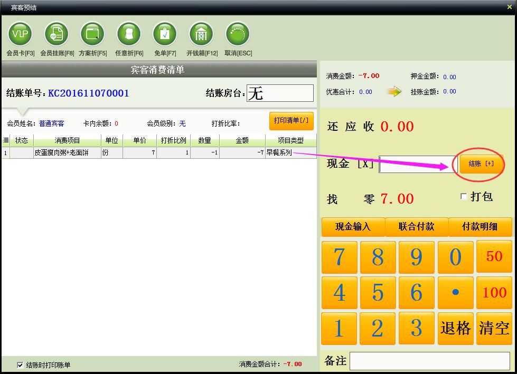
Task: Click member name 普通宾客
Action: (51, 123)
